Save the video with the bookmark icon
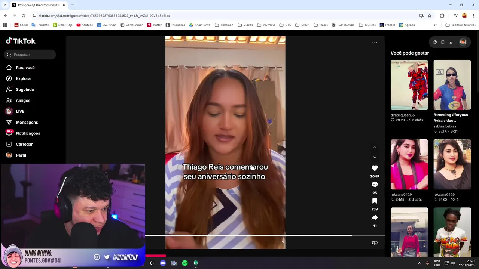Screen dimensions: 479x269 pyautogui.click(x=375, y=201)
